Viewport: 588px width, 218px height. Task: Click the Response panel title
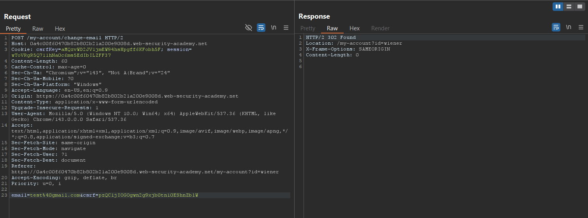pyautogui.click(x=314, y=16)
